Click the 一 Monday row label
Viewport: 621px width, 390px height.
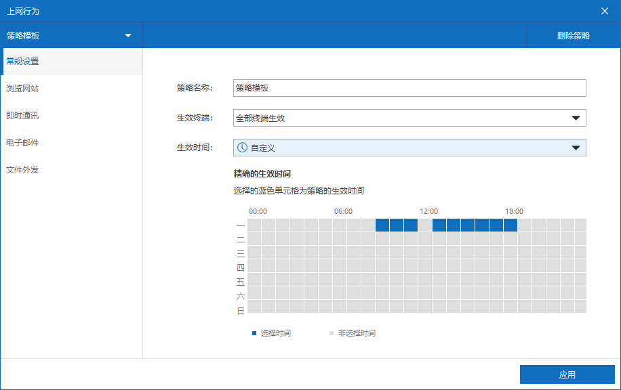241,226
